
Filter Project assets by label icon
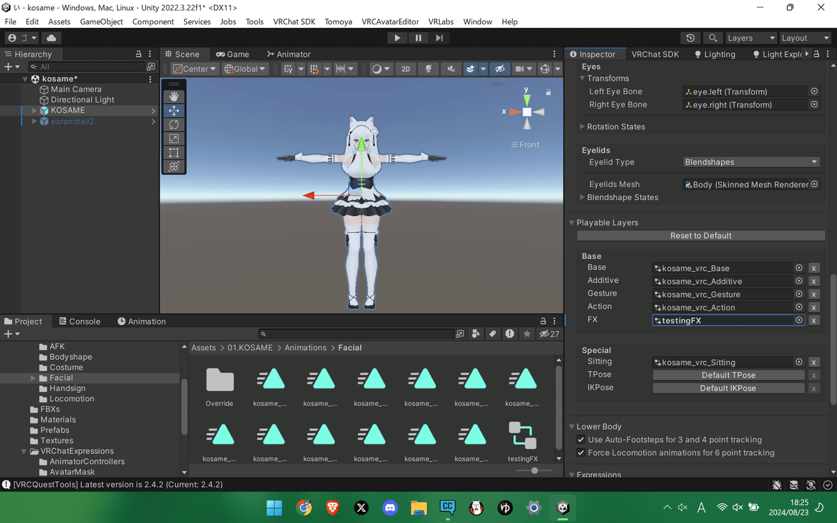coord(492,334)
